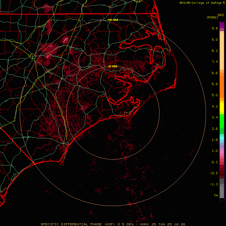This screenshot has height=226, width=226.
Task: Click the TH legend label
Action: coord(216,196)
